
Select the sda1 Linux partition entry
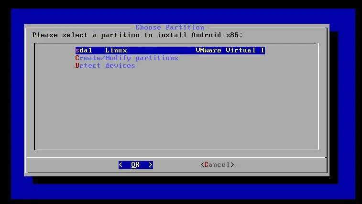[170, 51]
